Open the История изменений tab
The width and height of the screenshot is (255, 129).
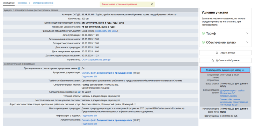[x=43, y=3]
